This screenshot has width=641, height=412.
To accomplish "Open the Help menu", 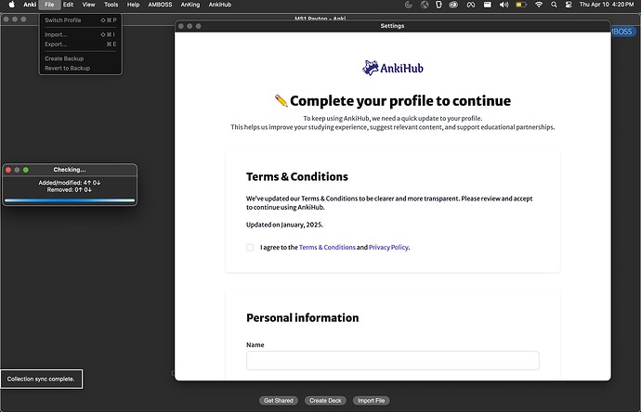I will 133,5.
